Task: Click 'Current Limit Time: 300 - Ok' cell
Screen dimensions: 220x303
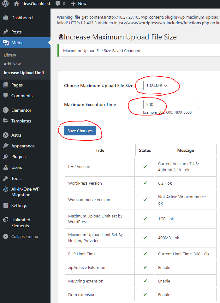Action: [186, 254]
